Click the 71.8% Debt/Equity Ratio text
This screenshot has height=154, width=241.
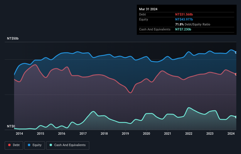coord(193,24)
